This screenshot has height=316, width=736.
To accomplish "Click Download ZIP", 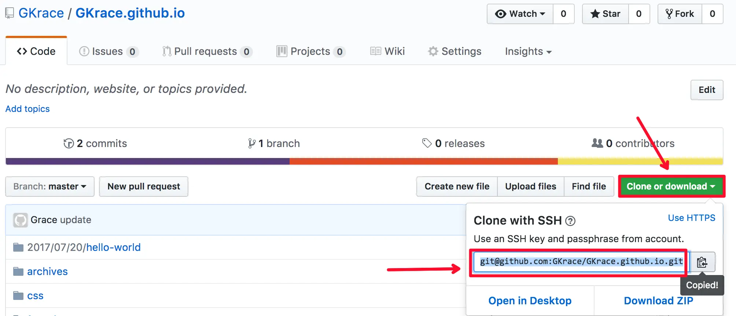I will coord(658,301).
